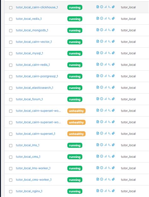Open logs icon for tutor_local_redis_1

(x=98, y=19)
